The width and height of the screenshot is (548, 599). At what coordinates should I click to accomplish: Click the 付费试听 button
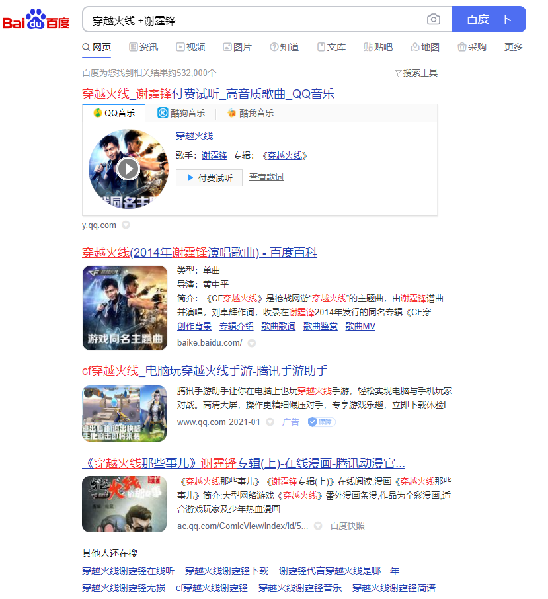point(209,177)
